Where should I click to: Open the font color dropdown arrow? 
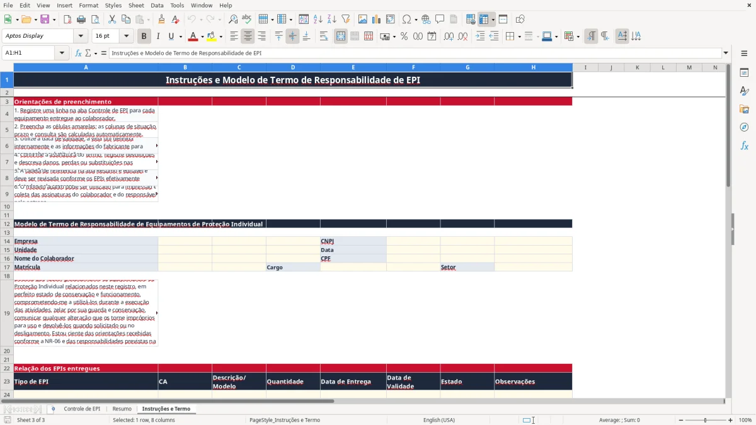(x=202, y=37)
